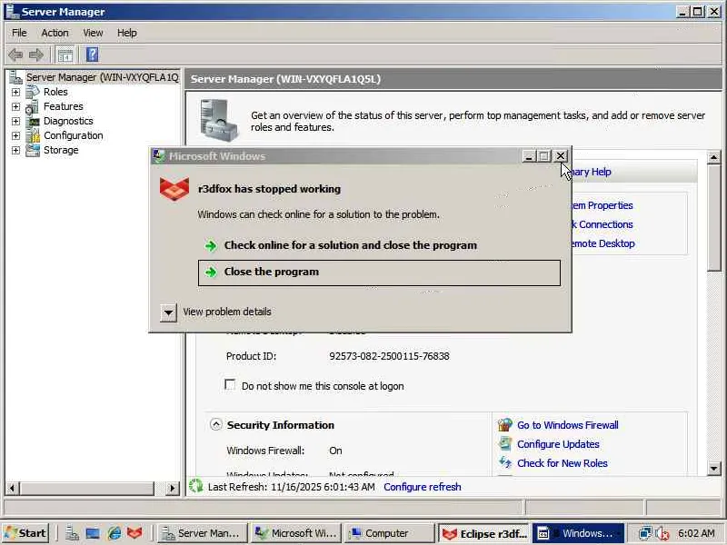Image resolution: width=727 pixels, height=545 pixels.
Task: Open Configure Updates link
Action: tap(558, 444)
